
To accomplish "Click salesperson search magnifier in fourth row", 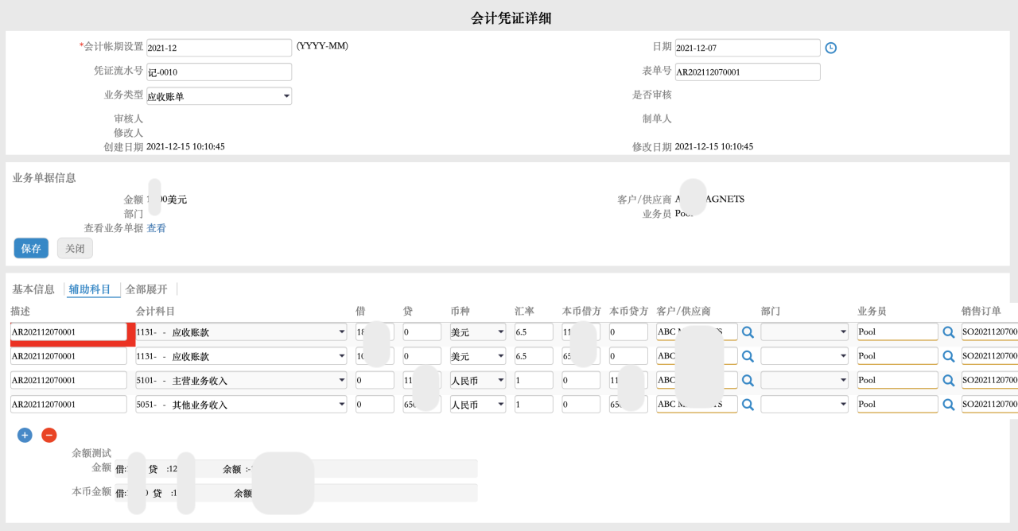I will click(x=948, y=404).
